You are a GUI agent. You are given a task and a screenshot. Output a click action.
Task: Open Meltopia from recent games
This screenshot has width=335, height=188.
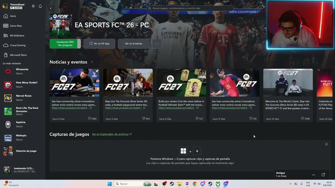point(23,138)
